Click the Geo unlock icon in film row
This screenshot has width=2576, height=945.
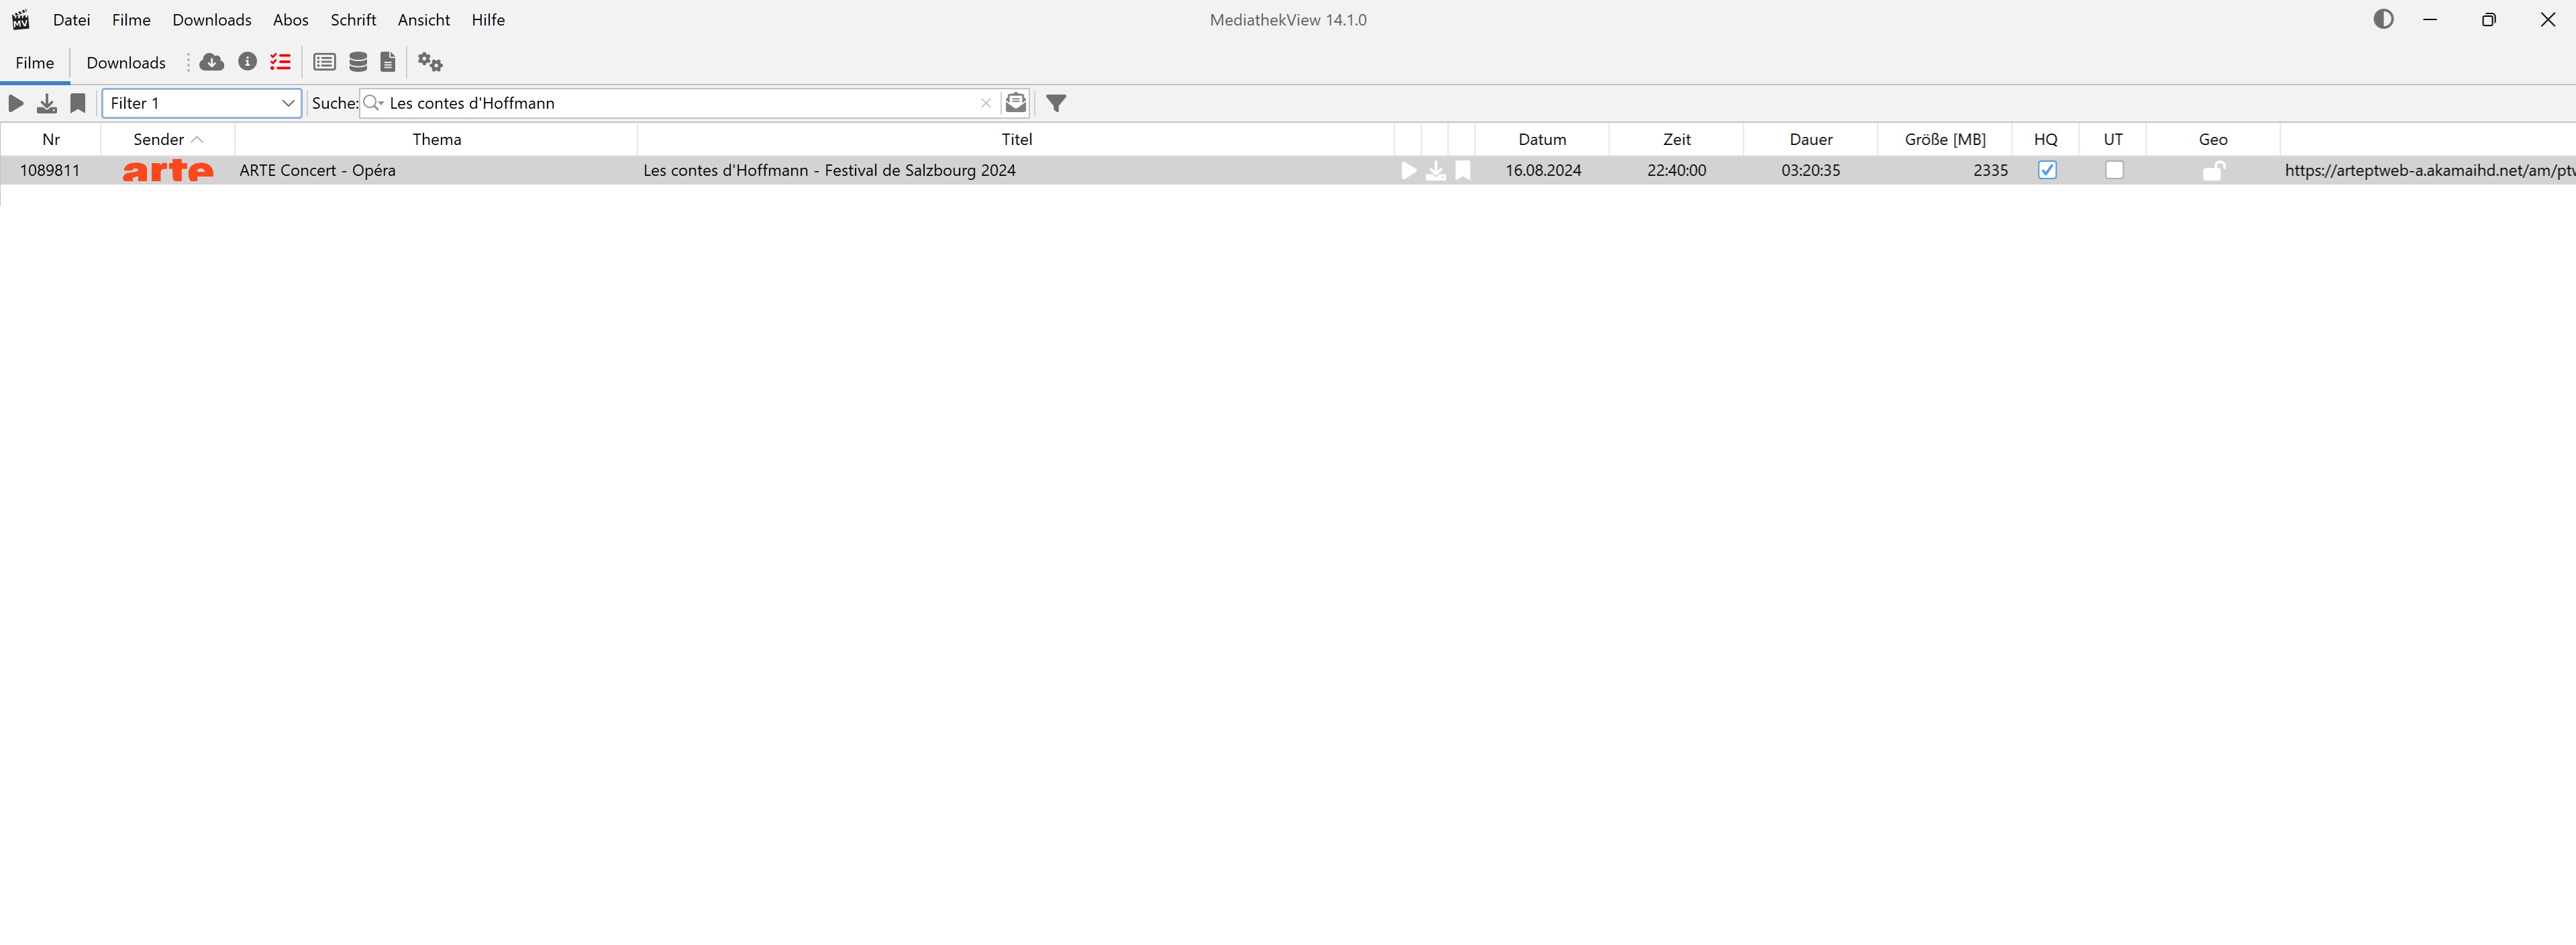(2214, 171)
